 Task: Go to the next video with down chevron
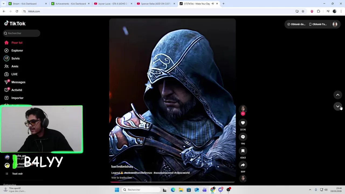(338, 106)
